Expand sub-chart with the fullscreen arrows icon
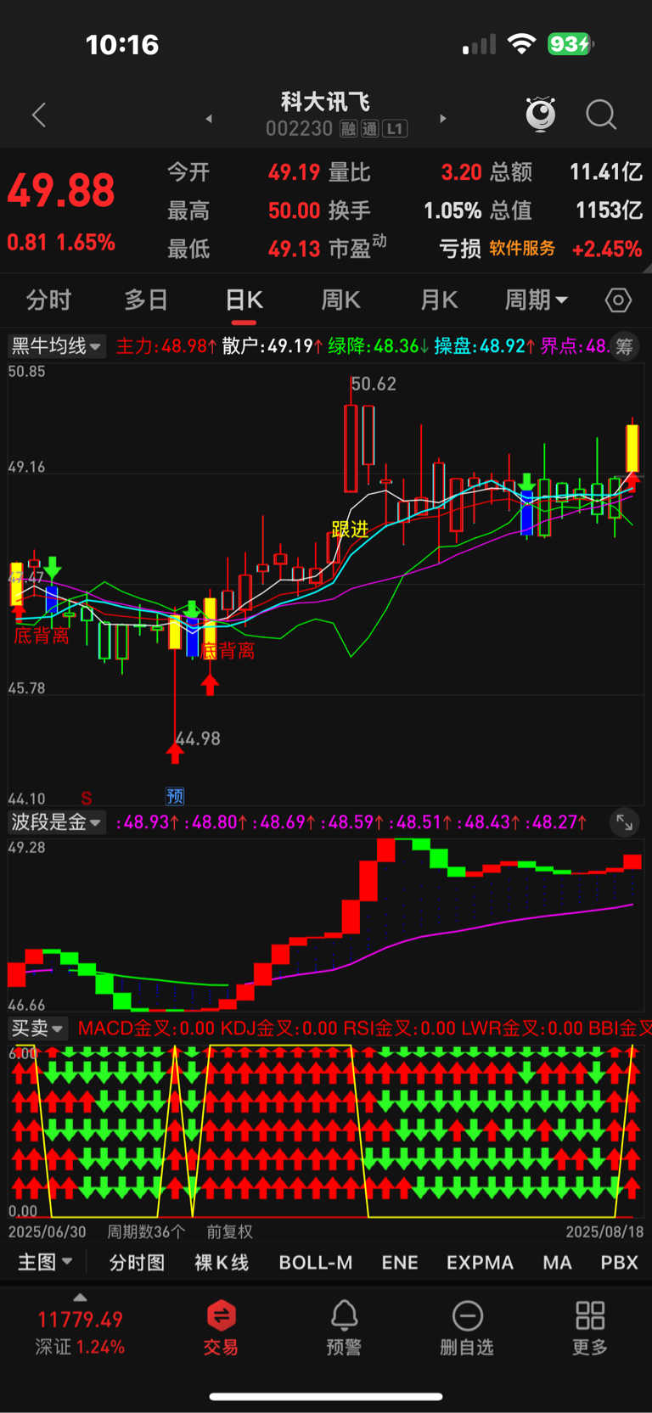 [625, 822]
